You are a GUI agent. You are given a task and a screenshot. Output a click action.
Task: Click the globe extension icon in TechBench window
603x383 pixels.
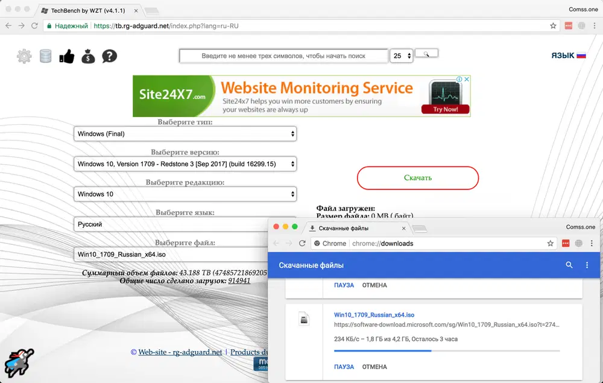(x=581, y=26)
